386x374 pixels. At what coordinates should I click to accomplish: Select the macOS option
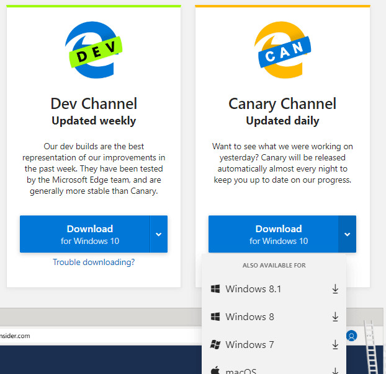274,369
